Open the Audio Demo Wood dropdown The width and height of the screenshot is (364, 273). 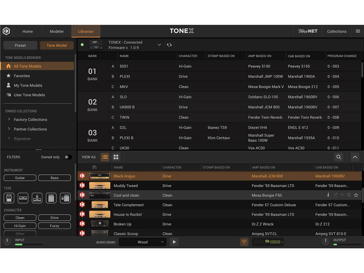pyautogui.click(x=143, y=242)
